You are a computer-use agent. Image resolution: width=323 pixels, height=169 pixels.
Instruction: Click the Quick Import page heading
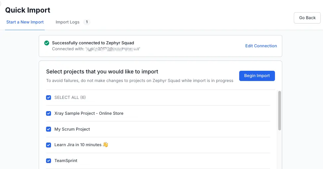tap(28, 10)
